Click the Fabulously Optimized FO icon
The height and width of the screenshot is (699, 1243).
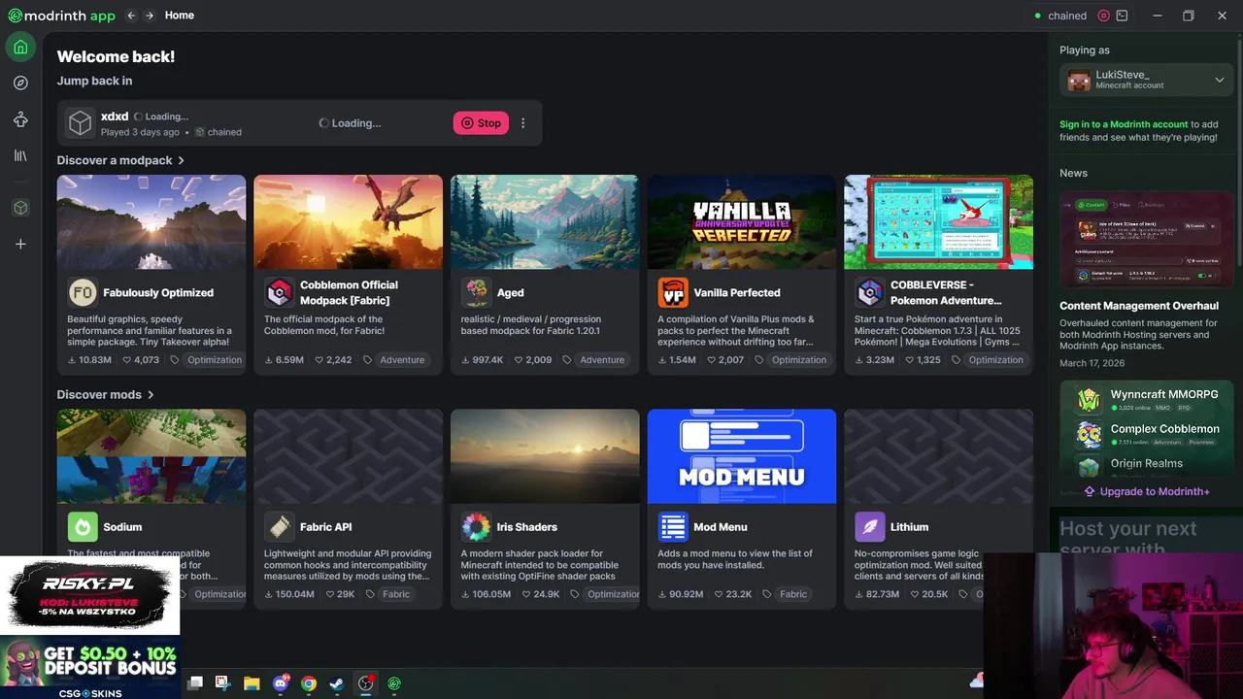pyautogui.click(x=83, y=292)
